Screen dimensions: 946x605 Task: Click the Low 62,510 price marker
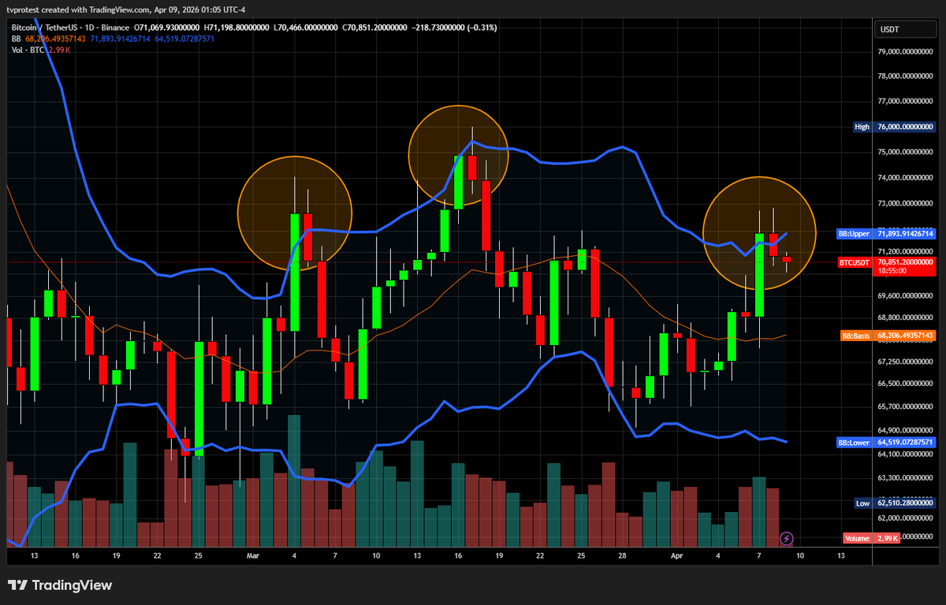tap(895, 503)
